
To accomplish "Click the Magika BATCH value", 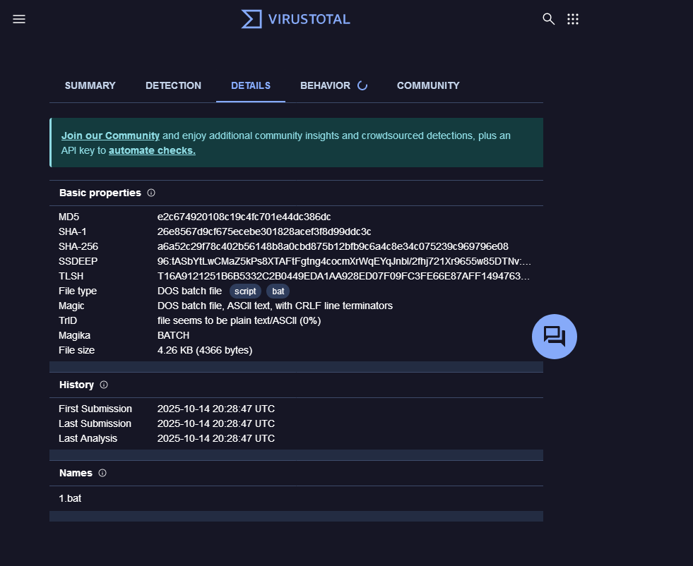I will coord(173,335).
